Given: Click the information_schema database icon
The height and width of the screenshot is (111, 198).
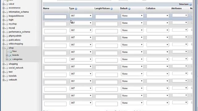Looking at the screenshot, I should pyautogui.click(x=7, y=12).
